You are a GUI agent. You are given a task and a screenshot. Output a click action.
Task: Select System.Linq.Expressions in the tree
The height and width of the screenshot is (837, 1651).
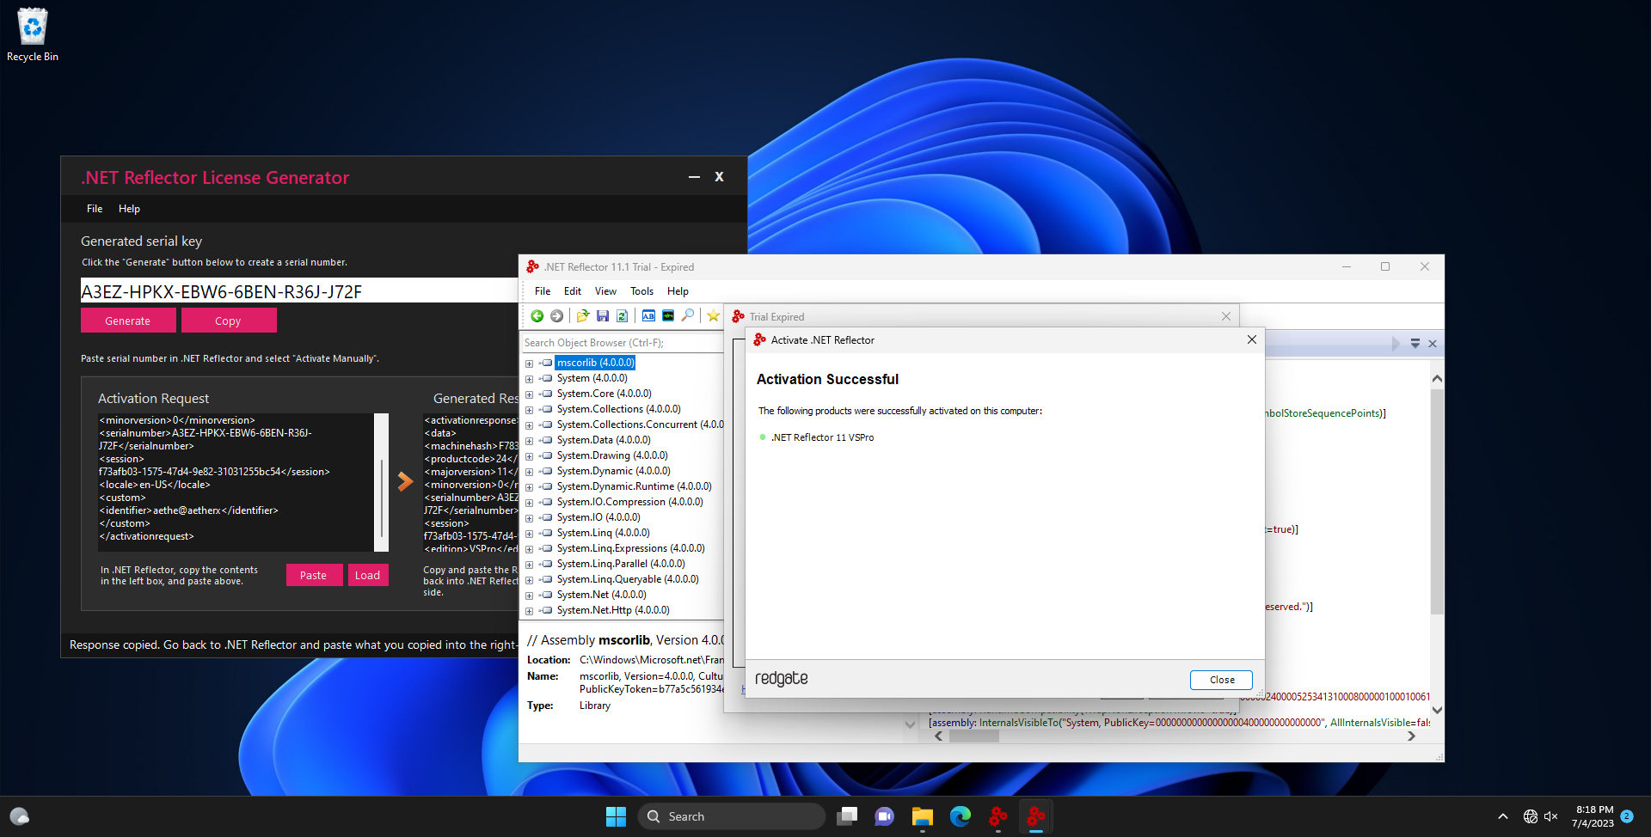[x=631, y=548]
